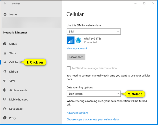Click the Mobile hotspot antenna icon

point(5,99)
